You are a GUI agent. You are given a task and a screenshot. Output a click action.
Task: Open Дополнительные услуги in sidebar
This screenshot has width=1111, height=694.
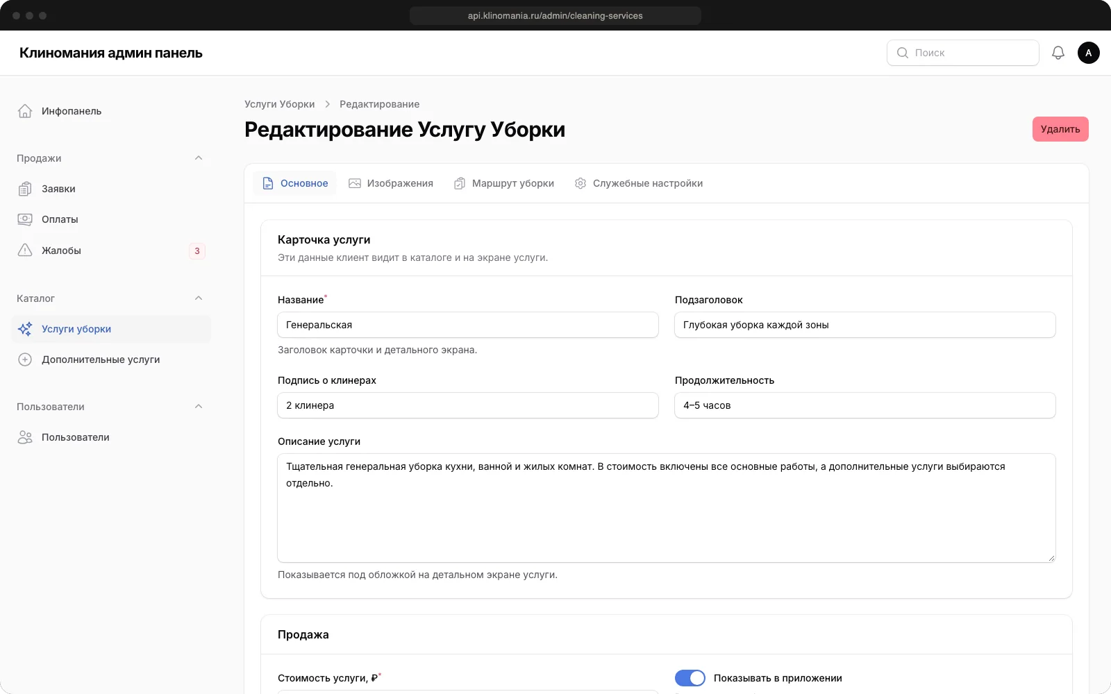[111, 359]
